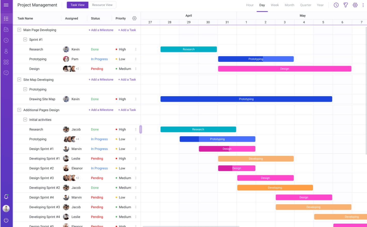This screenshot has height=227, width=367.
Task: Open the hamburger menu at top left
Action: 6,5
